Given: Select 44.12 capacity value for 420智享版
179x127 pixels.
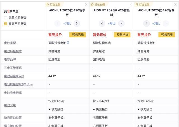Looking at the screenshot, I should pyautogui.click(x=52, y=76).
